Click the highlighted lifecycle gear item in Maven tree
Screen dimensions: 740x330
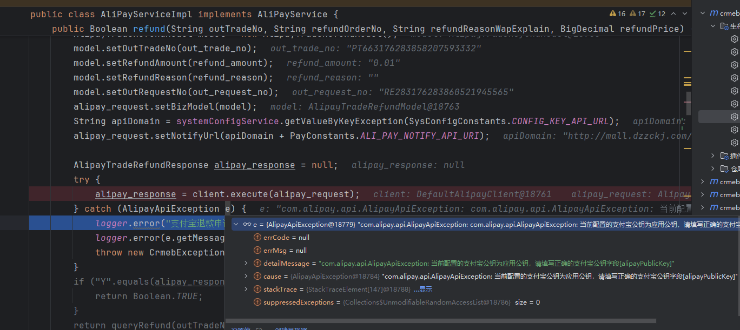coord(734,117)
